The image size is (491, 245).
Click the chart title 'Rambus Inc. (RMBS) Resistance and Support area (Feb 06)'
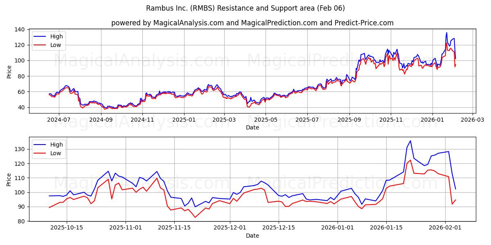coord(245,8)
